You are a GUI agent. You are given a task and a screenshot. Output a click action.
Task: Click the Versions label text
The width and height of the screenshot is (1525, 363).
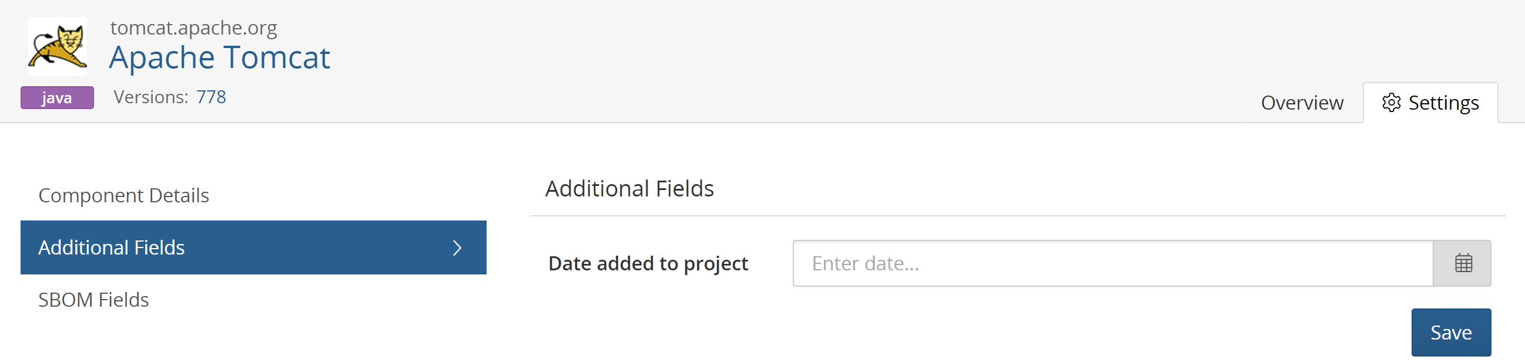click(152, 96)
